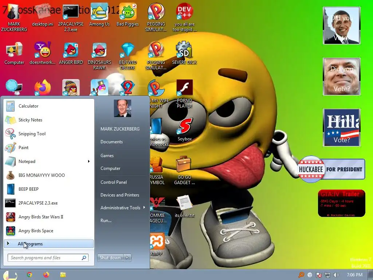Open Chrome from the taskbar

pyautogui.click(x=30, y=275)
